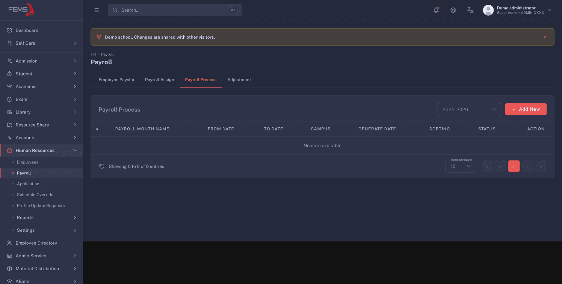Switch to the Payroll Assign tab
562x284 pixels.
(x=159, y=80)
